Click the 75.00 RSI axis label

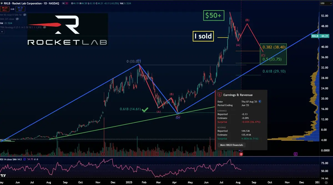(x=324, y=164)
